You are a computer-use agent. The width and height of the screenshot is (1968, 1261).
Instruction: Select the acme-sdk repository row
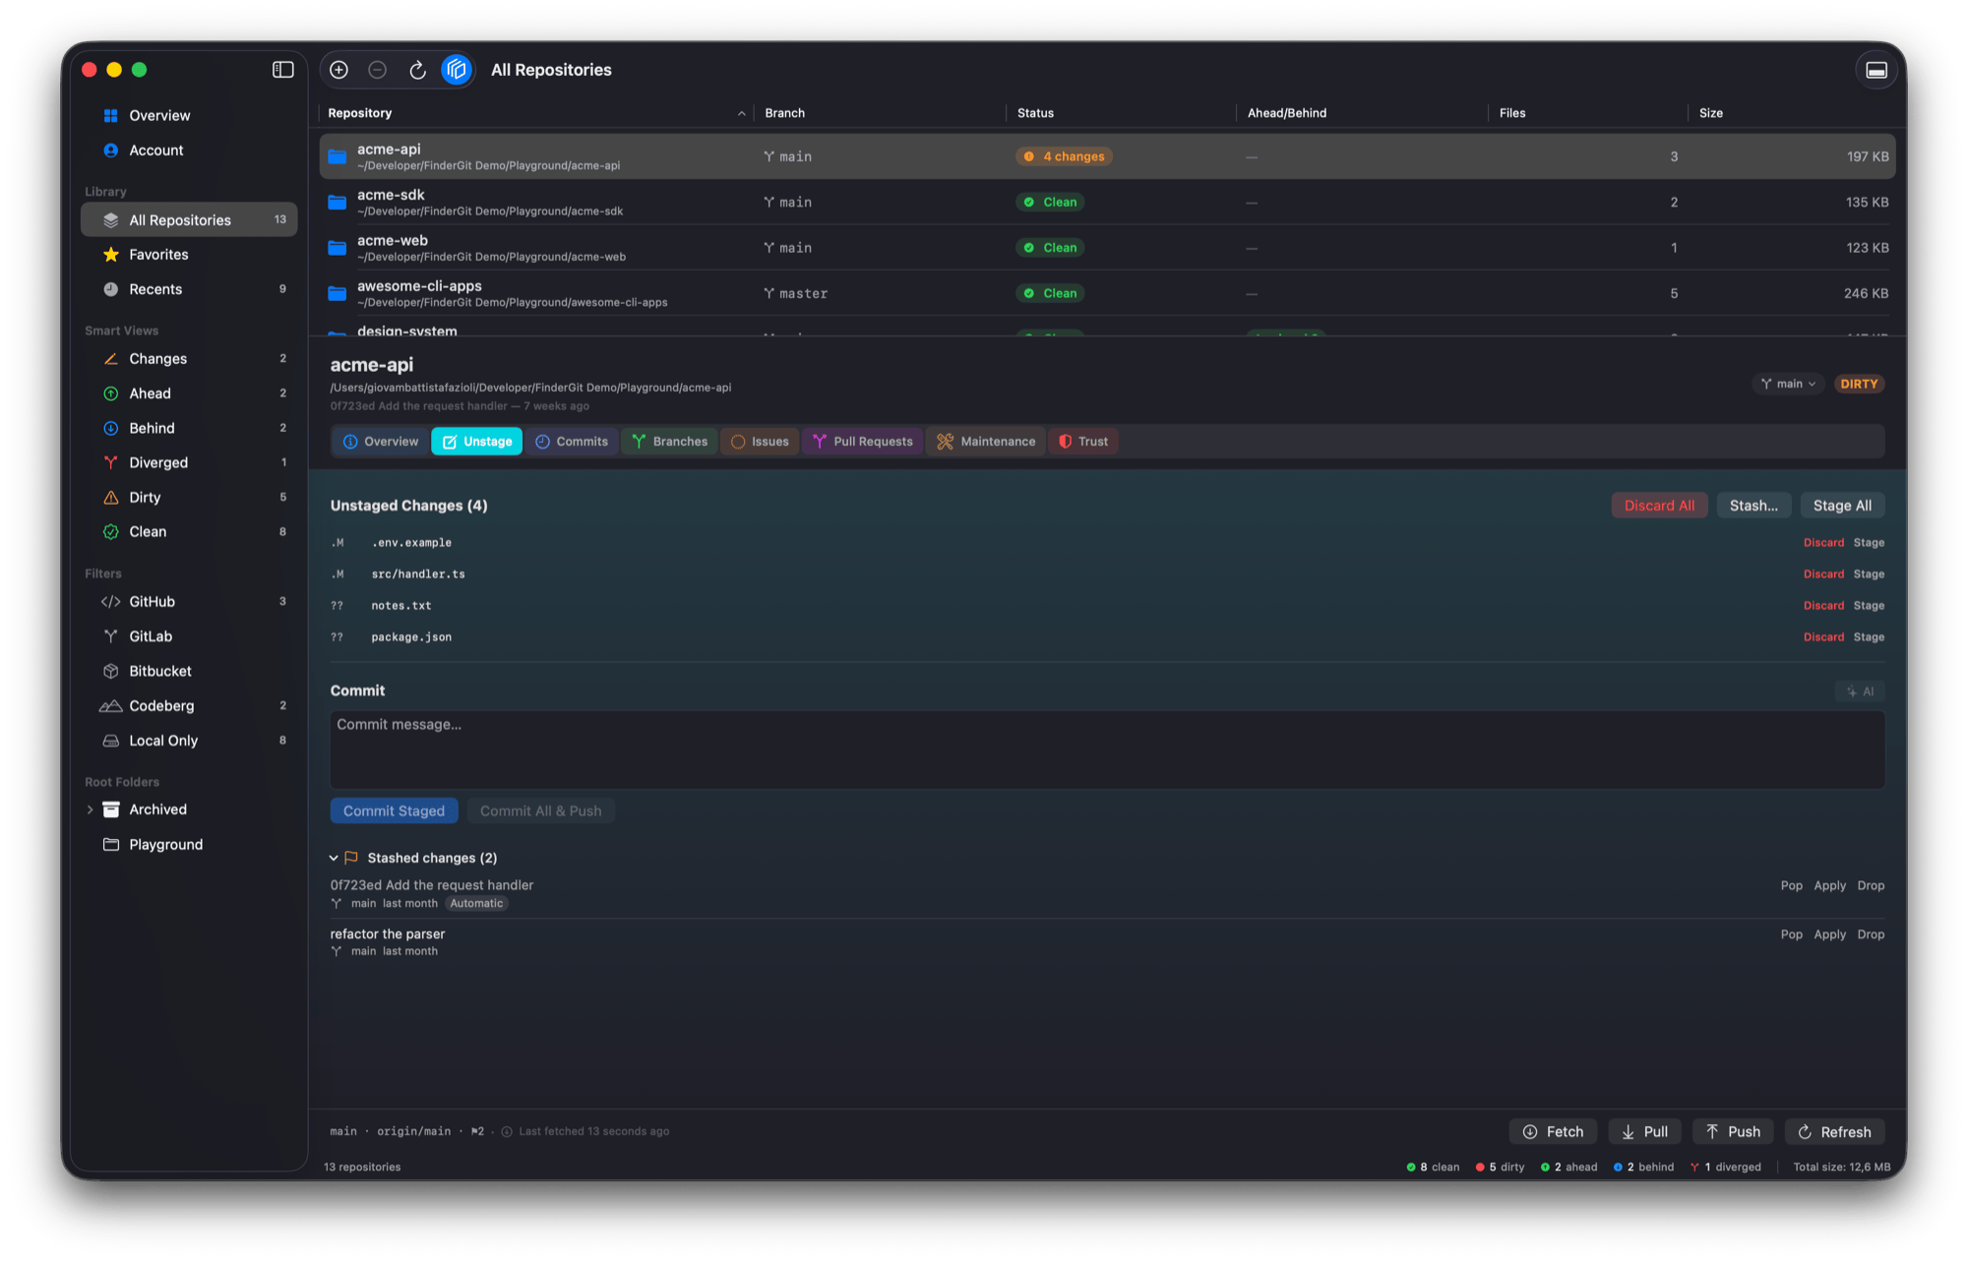tap(1107, 203)
